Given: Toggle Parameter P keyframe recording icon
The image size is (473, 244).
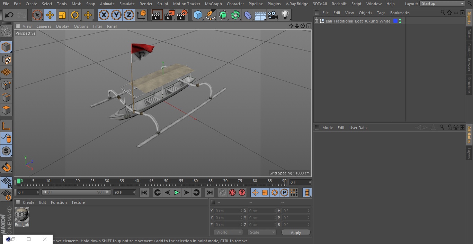Looking at the screenshot, I should 284,192.
